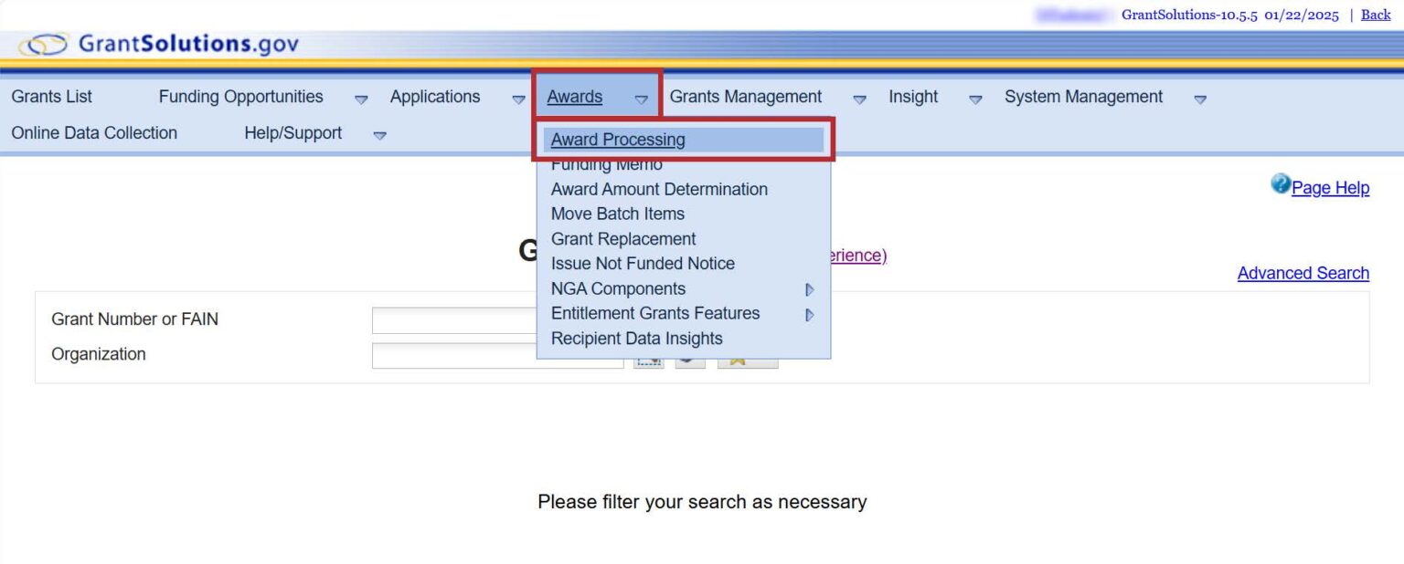Open the Grant Replacement menu item
Image resolution: width=1404 pixels, height=564 pixels.
click(x=623, y=239)
